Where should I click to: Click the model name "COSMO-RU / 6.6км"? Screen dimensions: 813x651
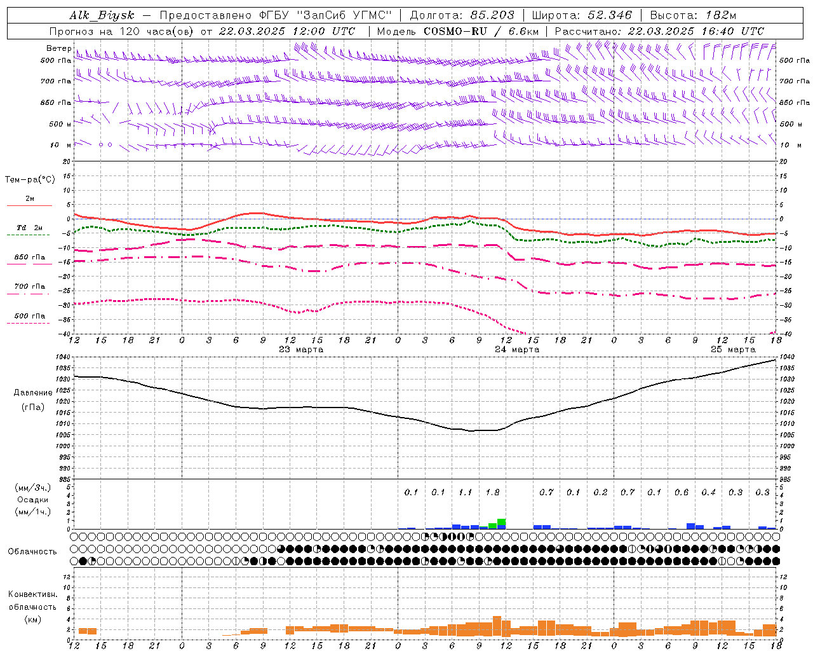click(x=481, y=31)
